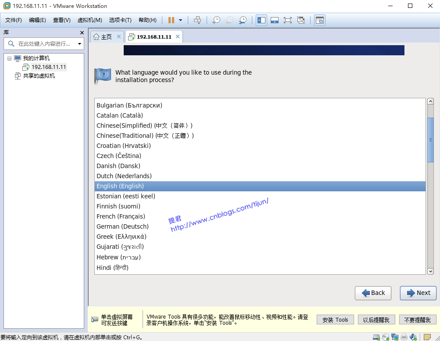This screenshot has height=341, width=440.
Task: Open the 编辑(E) menu
Action: pyautogui.click(x=37, y=20)
